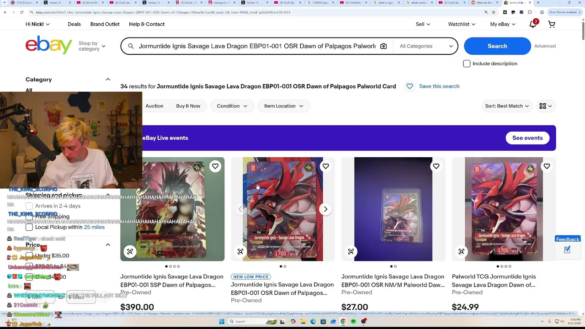
Task: Open the image search camera icon
Action: [x=383, y=46]
